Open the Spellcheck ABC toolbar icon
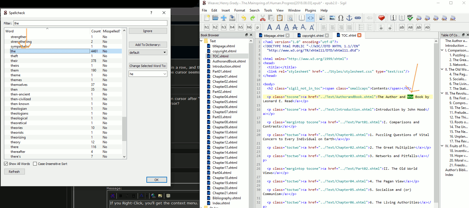 pyautogui.click(x=410, y=18)
